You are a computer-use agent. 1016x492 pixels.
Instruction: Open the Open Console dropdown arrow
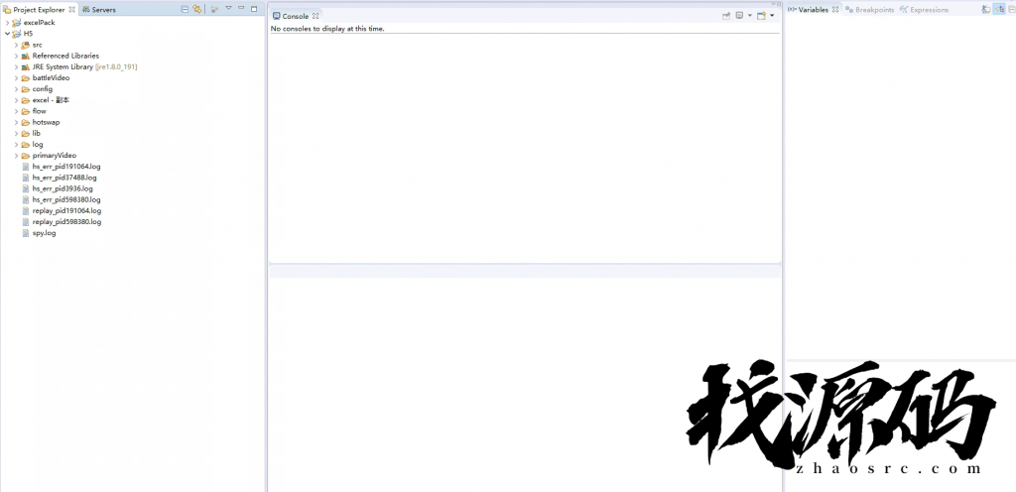click(772, 16)
